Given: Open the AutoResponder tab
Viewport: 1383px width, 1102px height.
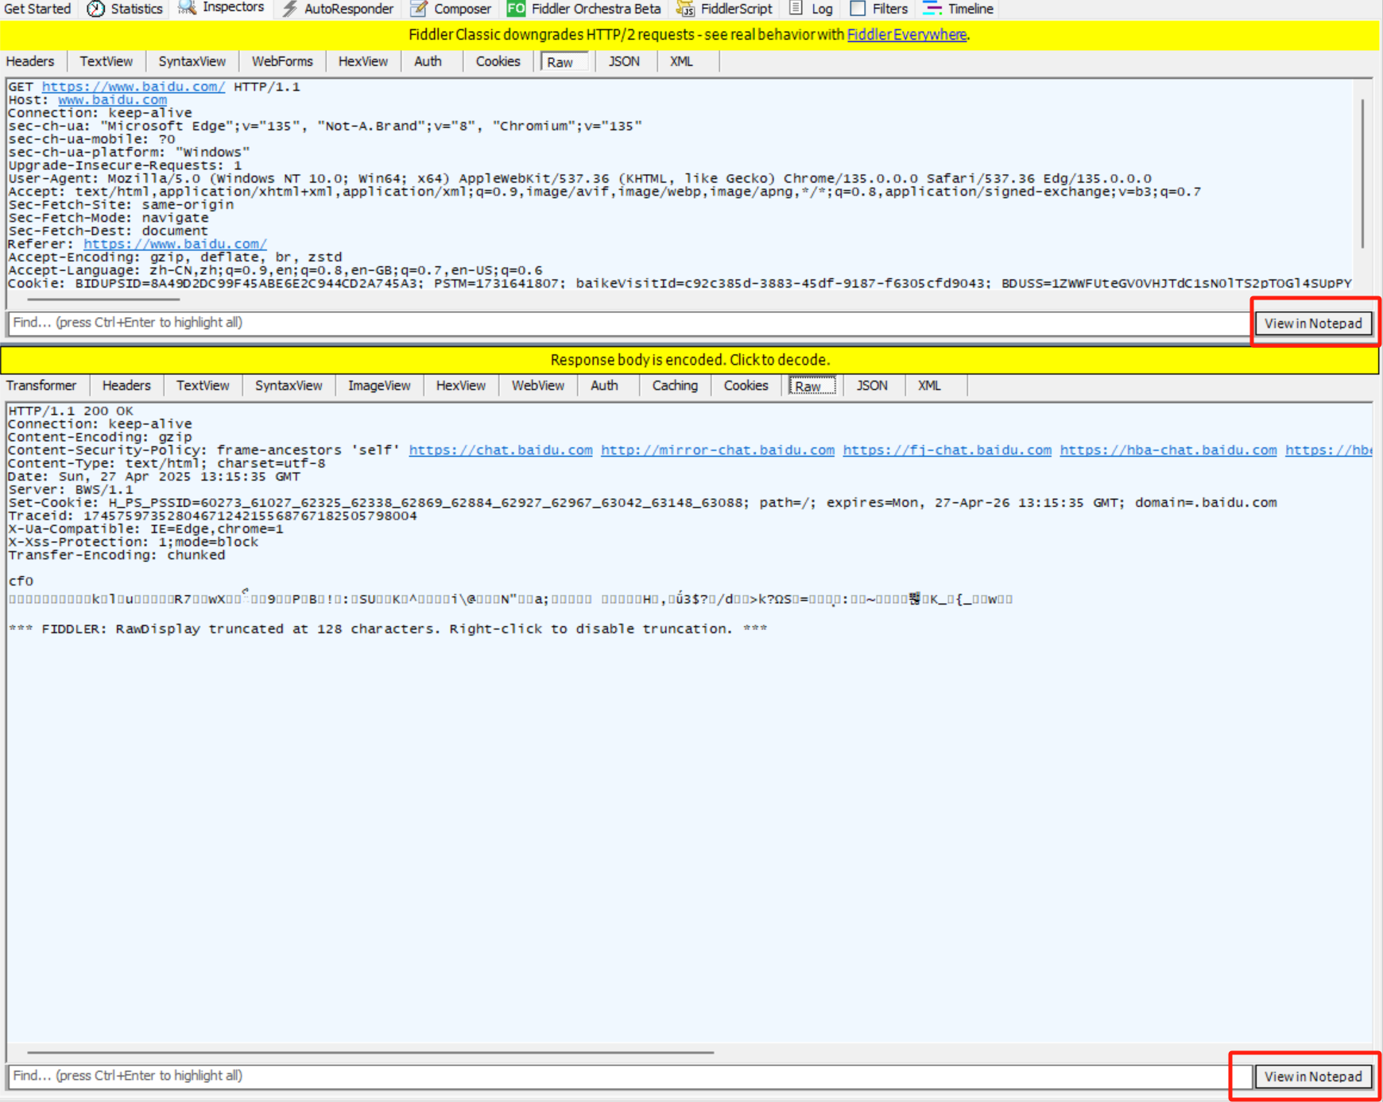Looking at the screenshot, I should (348, 9).
